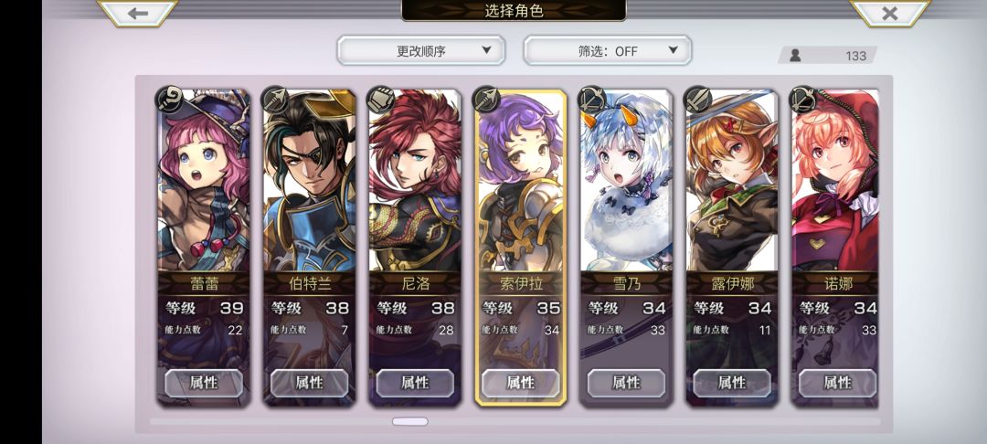Select the 雪乃 character portrait
Image resolution: width=987 pixels, height=444 pixels.
coord(626,183)
